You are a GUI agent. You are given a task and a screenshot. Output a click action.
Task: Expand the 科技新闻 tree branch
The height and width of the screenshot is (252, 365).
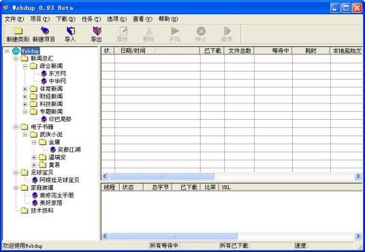tap(25, 104)
